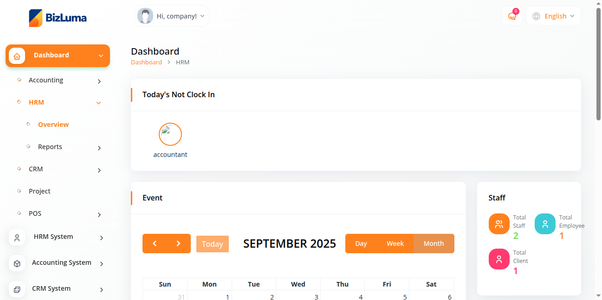The height and width of the screenshot is (300, 602).
Task: Click the Dashboard home icon
Action: click(x=17, y=56)
